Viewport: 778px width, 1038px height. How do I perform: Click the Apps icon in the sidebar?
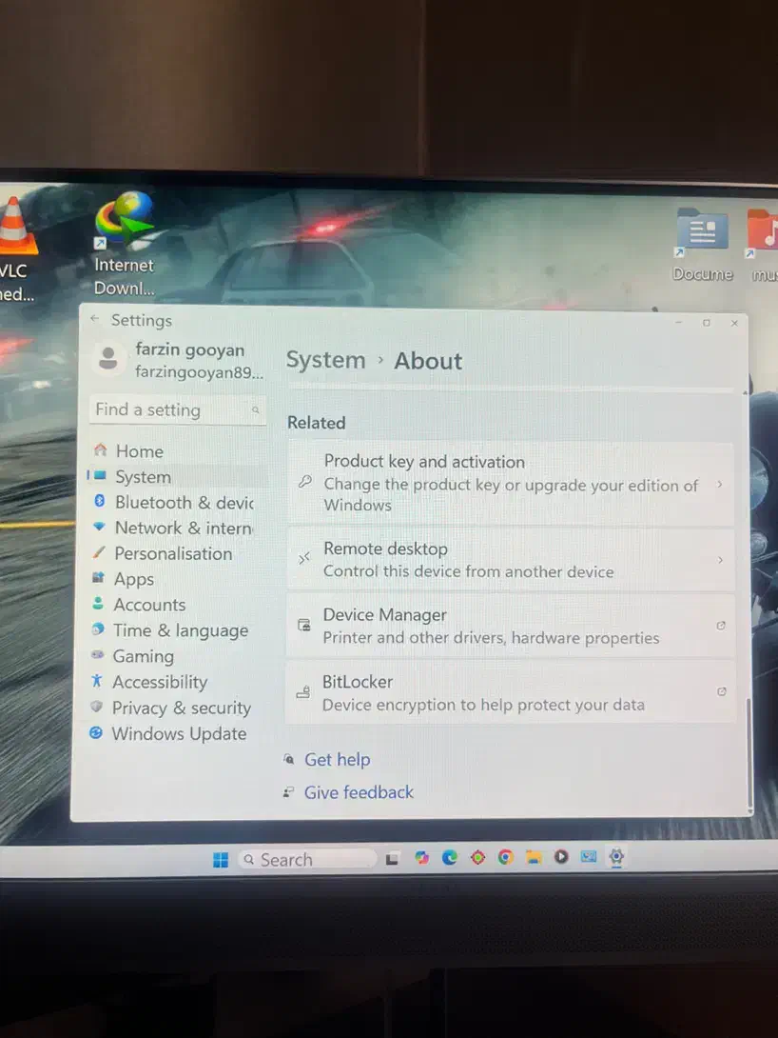(x=98, y=577)
